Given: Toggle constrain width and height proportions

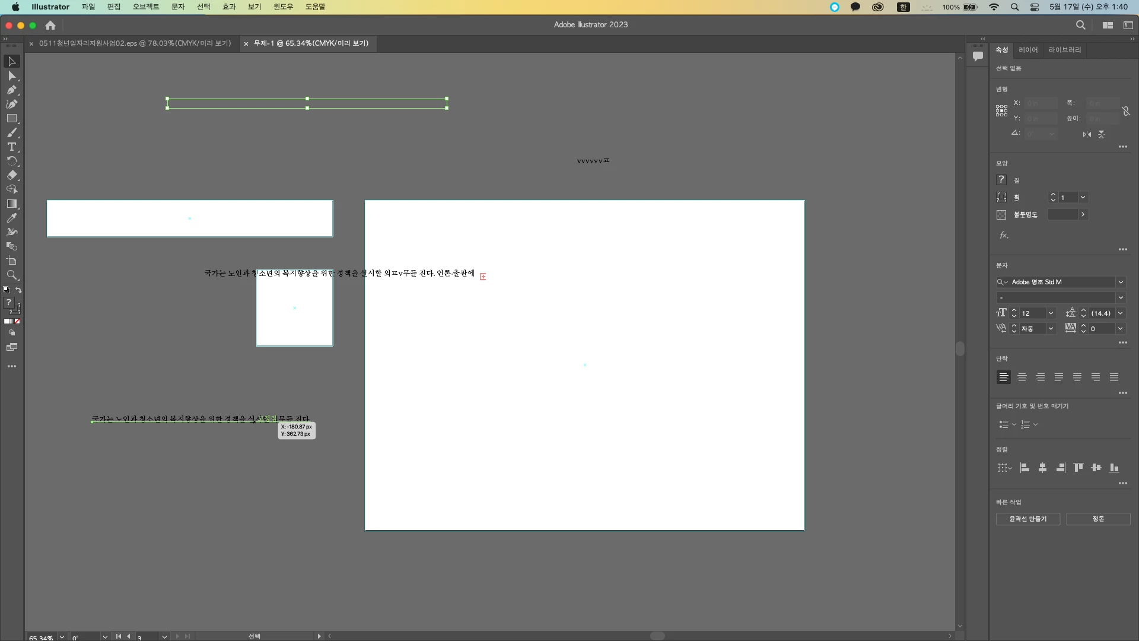Looking at the screenshot, I should [1125, 111].
